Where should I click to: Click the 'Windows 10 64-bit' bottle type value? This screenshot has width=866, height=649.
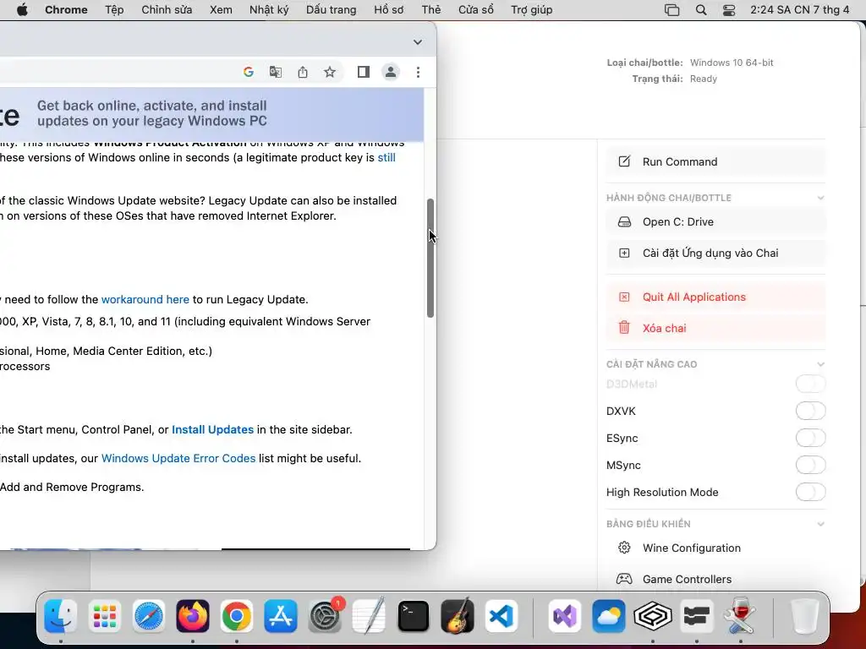pyautogui.click(x=732, y=63)
